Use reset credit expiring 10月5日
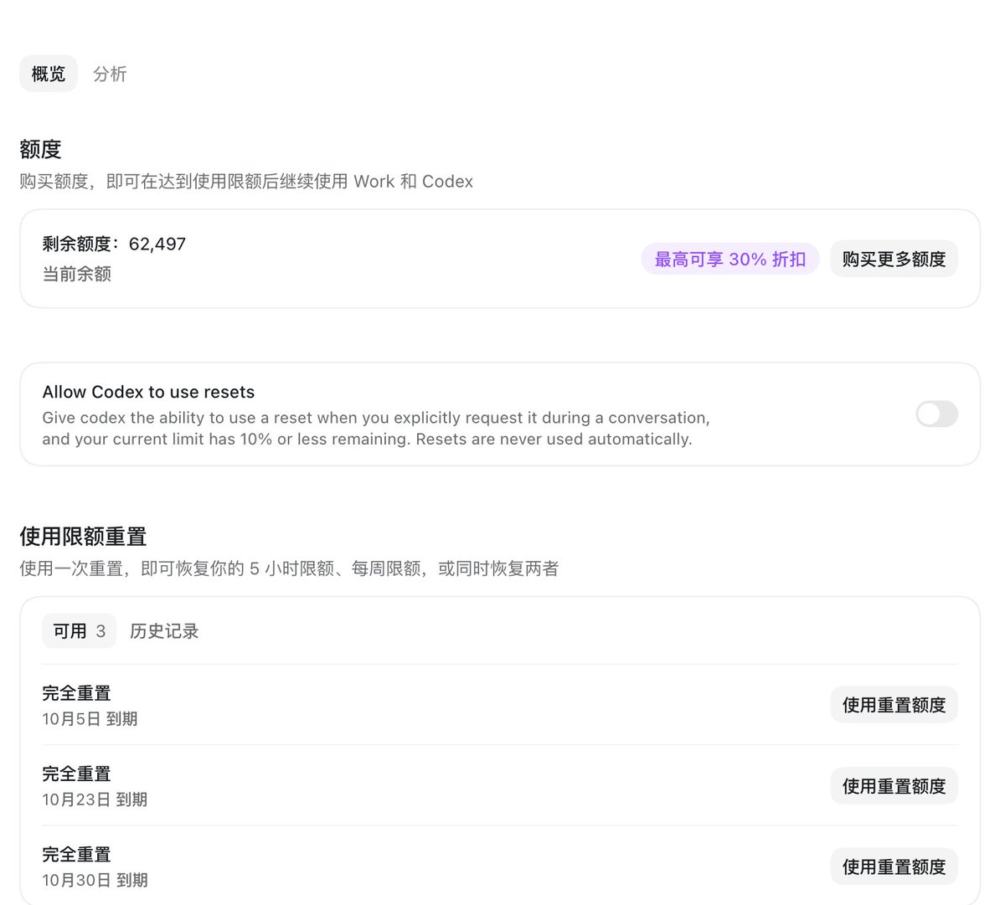 [894, 705]
